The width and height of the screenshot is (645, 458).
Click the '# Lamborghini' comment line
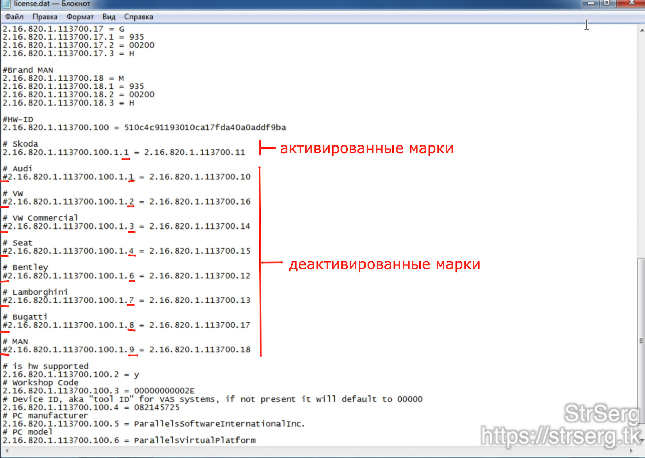pyautogui.click(x=35, y=292)
